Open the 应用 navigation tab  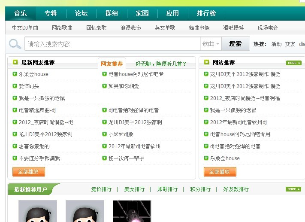(x=172, y=13)
